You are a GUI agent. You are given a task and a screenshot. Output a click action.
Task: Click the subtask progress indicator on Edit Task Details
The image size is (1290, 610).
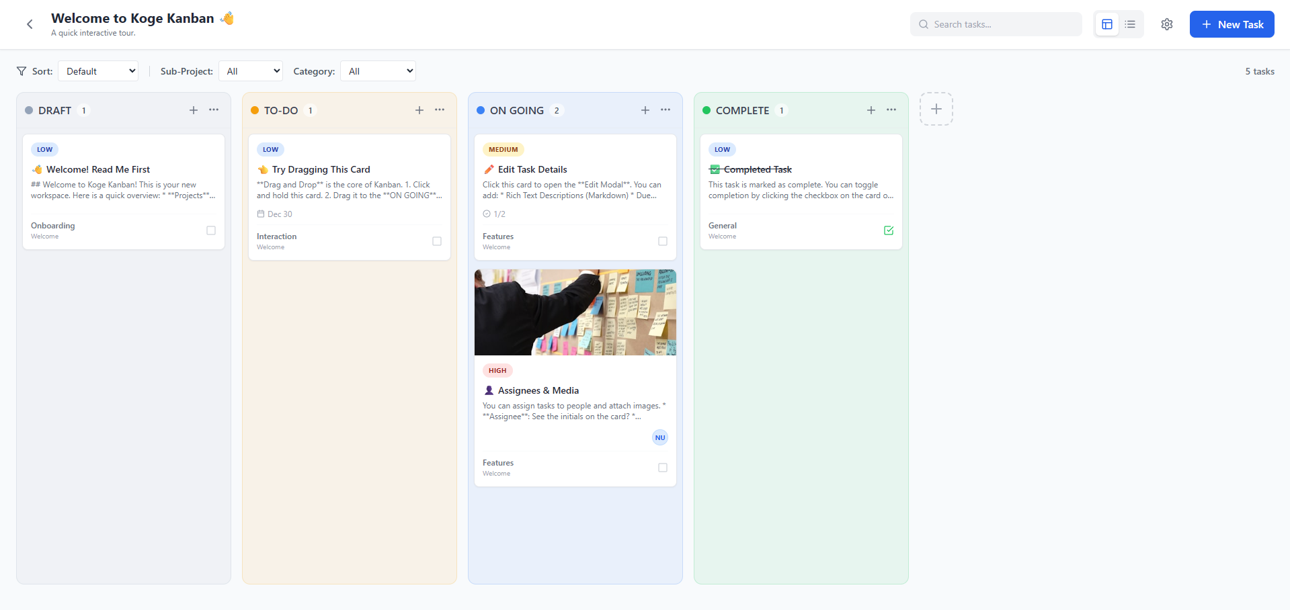point(494,214)
